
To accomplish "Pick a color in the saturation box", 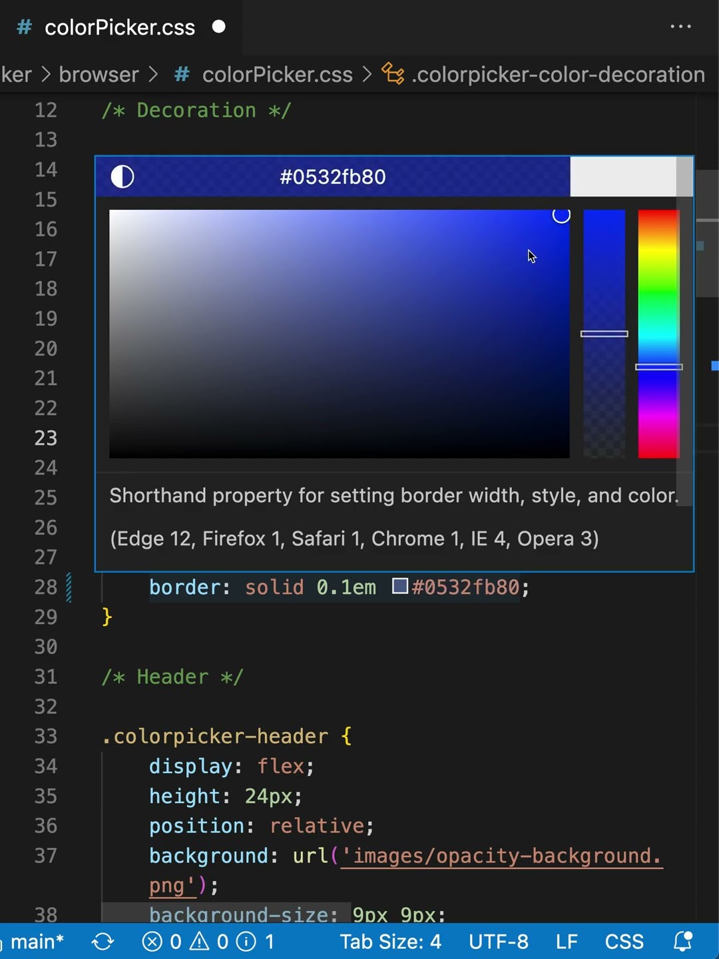I will (x=340, y=334).
